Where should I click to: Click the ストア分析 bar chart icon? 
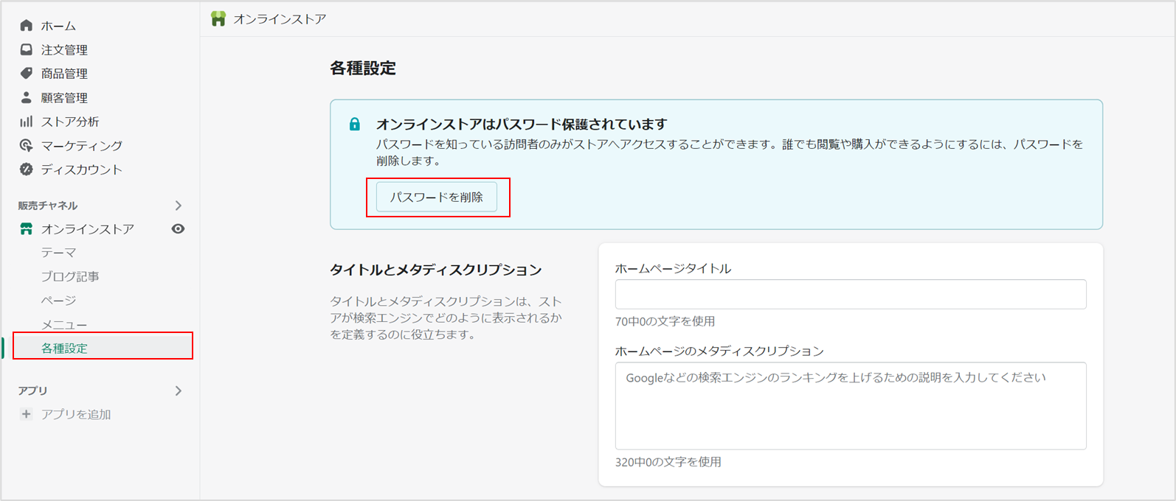27,122
